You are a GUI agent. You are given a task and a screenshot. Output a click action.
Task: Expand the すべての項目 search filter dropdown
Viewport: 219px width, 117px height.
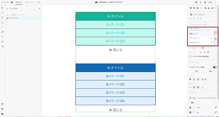click(x=39, y=9)
